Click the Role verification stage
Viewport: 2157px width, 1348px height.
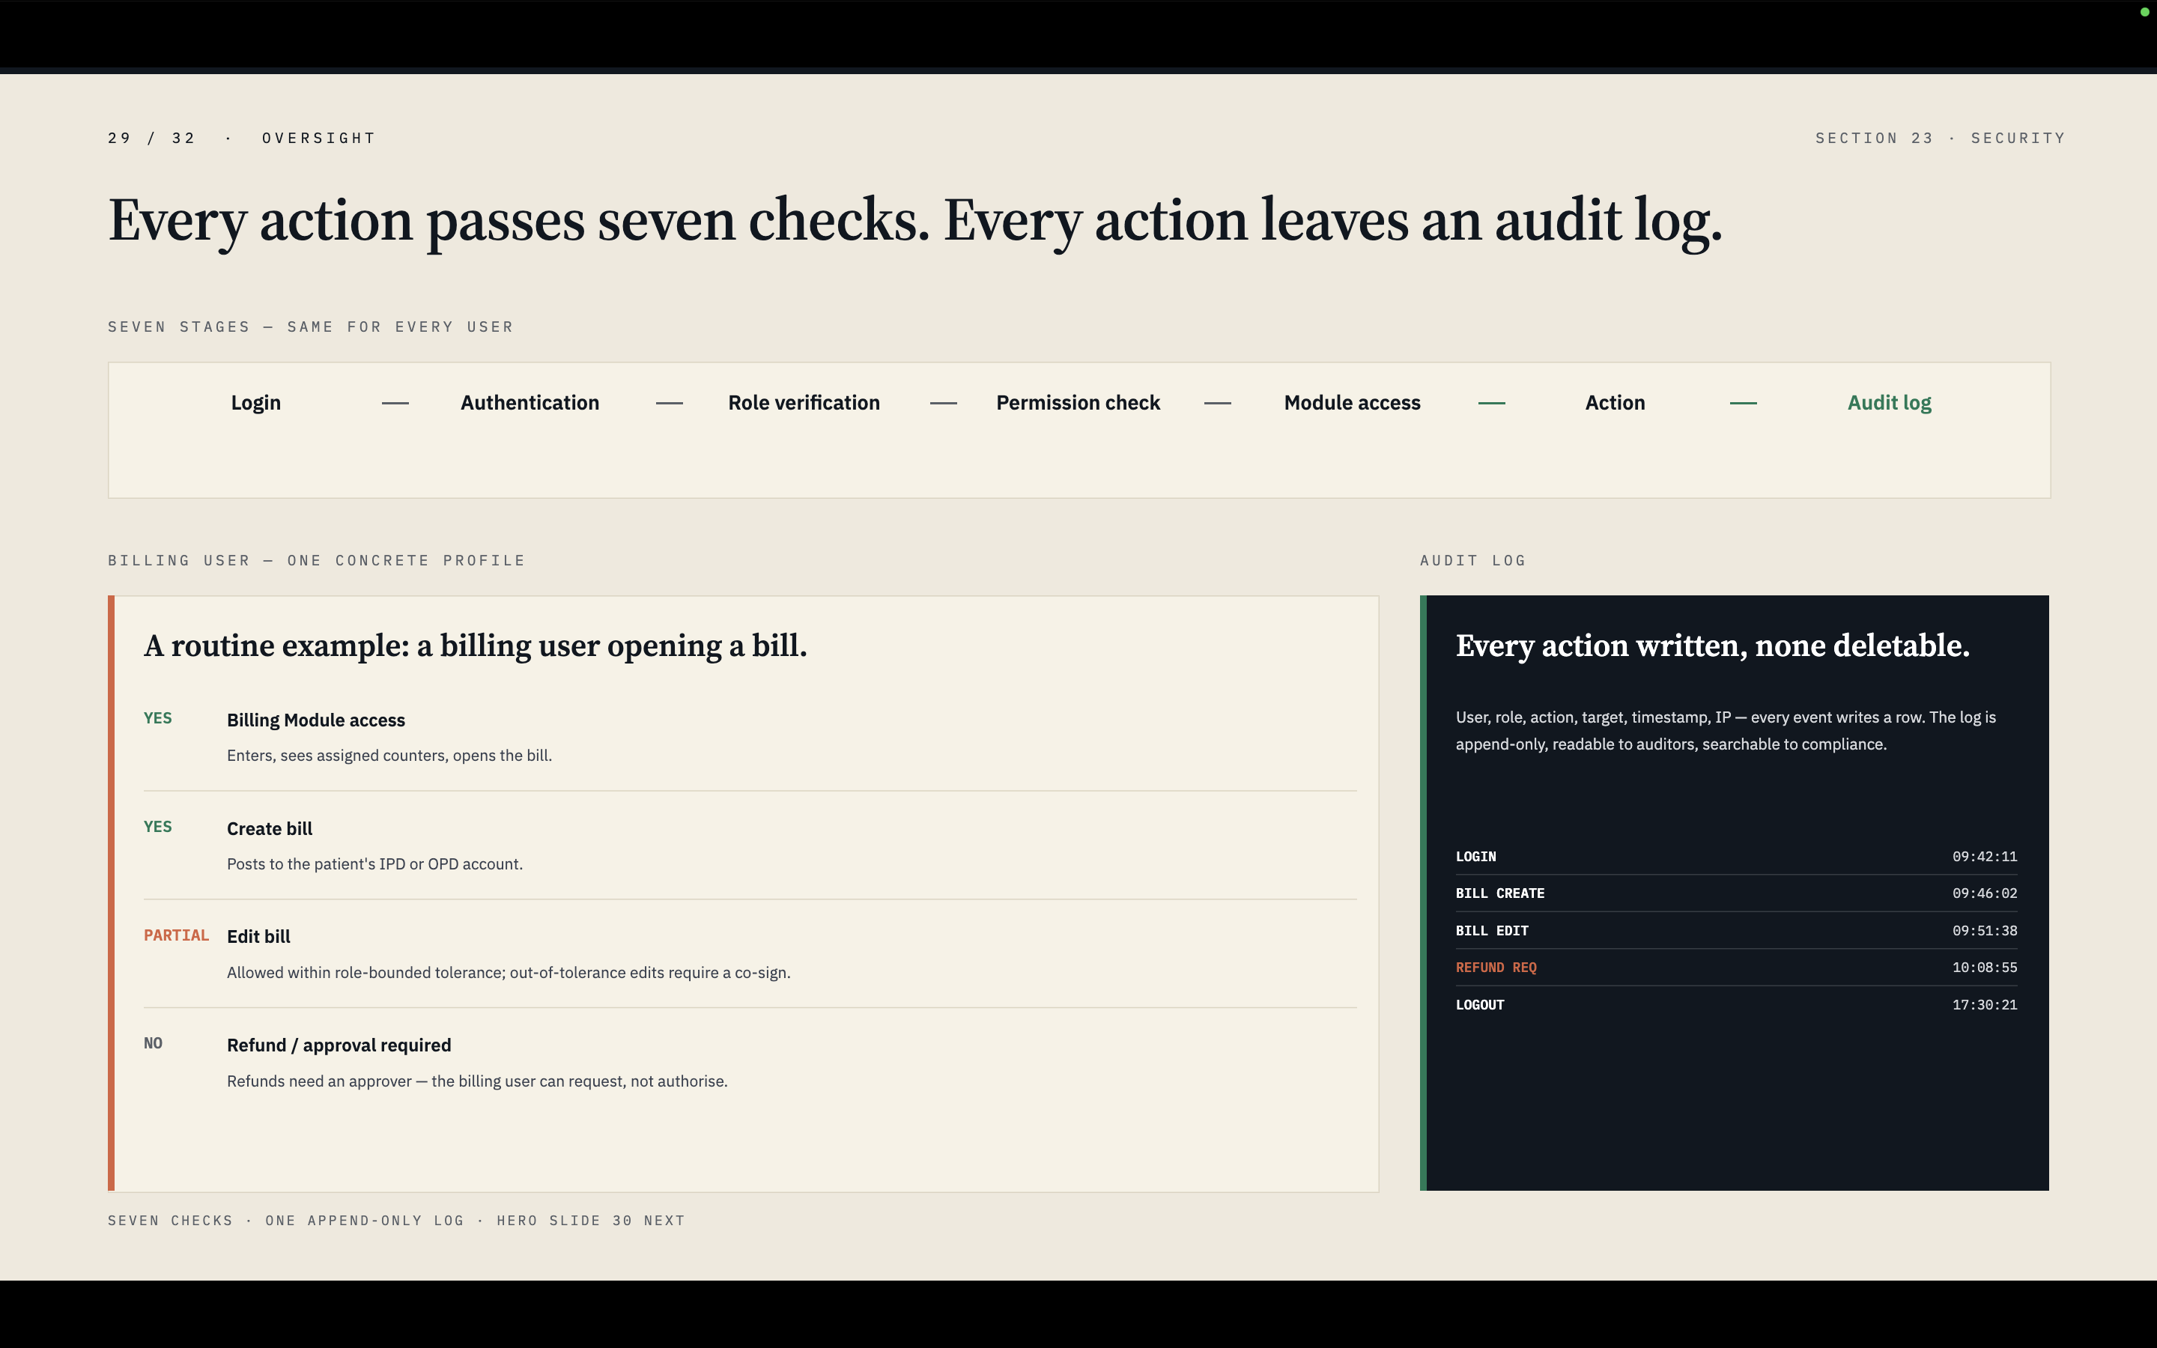point(804,403)
